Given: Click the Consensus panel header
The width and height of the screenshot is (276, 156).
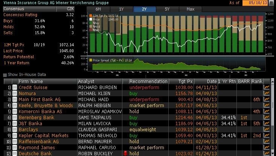Looking at the screenshot, I should (x=30, y=9).
